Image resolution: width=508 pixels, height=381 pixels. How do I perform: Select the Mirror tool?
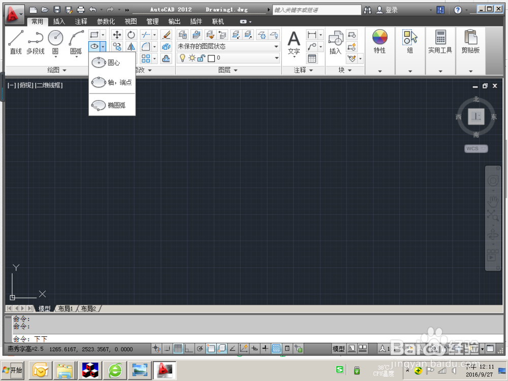pos(131,47)
